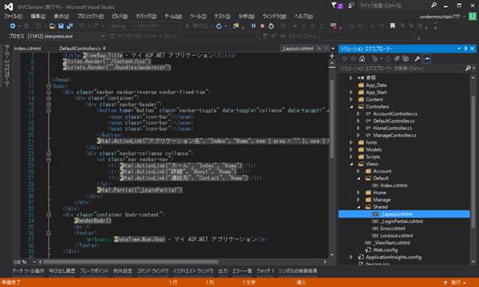Click the Quick Launch search field
This screenshot has height=287, width=479.
(x=394, y=6)
